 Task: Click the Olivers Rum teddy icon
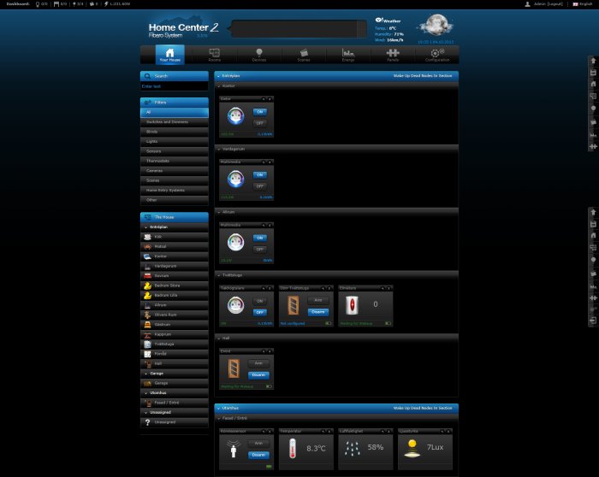[147, 315]
